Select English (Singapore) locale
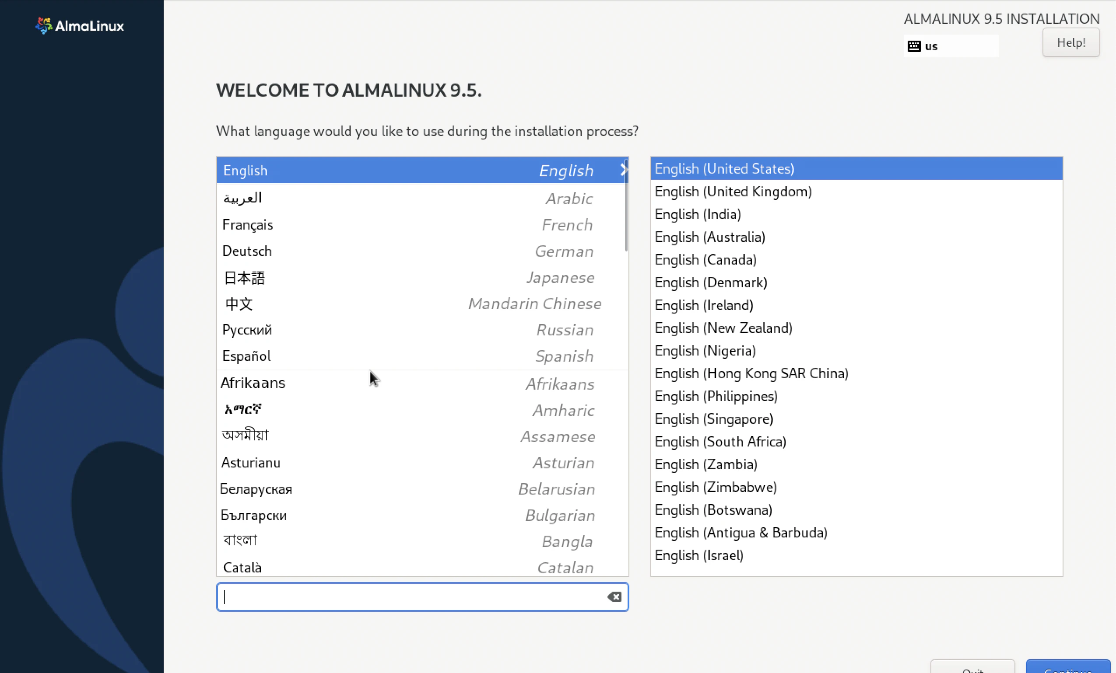The image size is (1116, 673). point(856,418)
